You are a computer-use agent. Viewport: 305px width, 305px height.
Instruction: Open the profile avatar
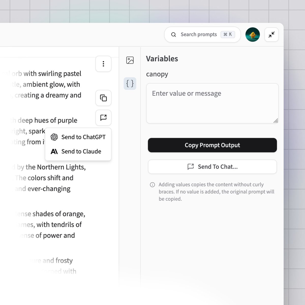[252, 34]
